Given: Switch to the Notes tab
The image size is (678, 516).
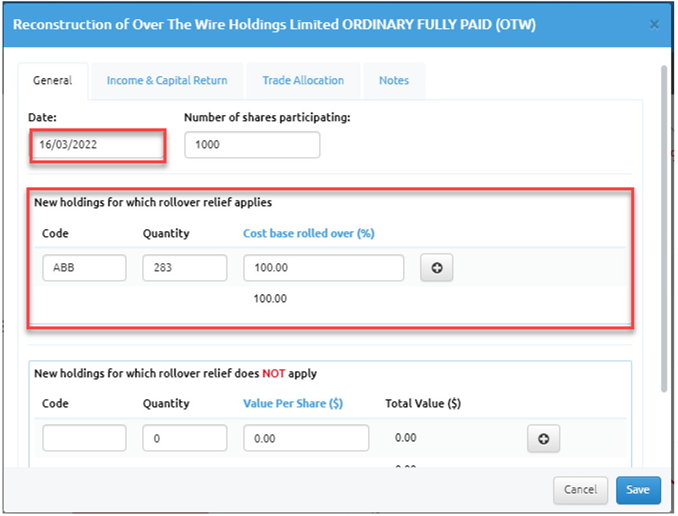Looking at the screenshot, I should pyautogui.click(x=394, y=80).
